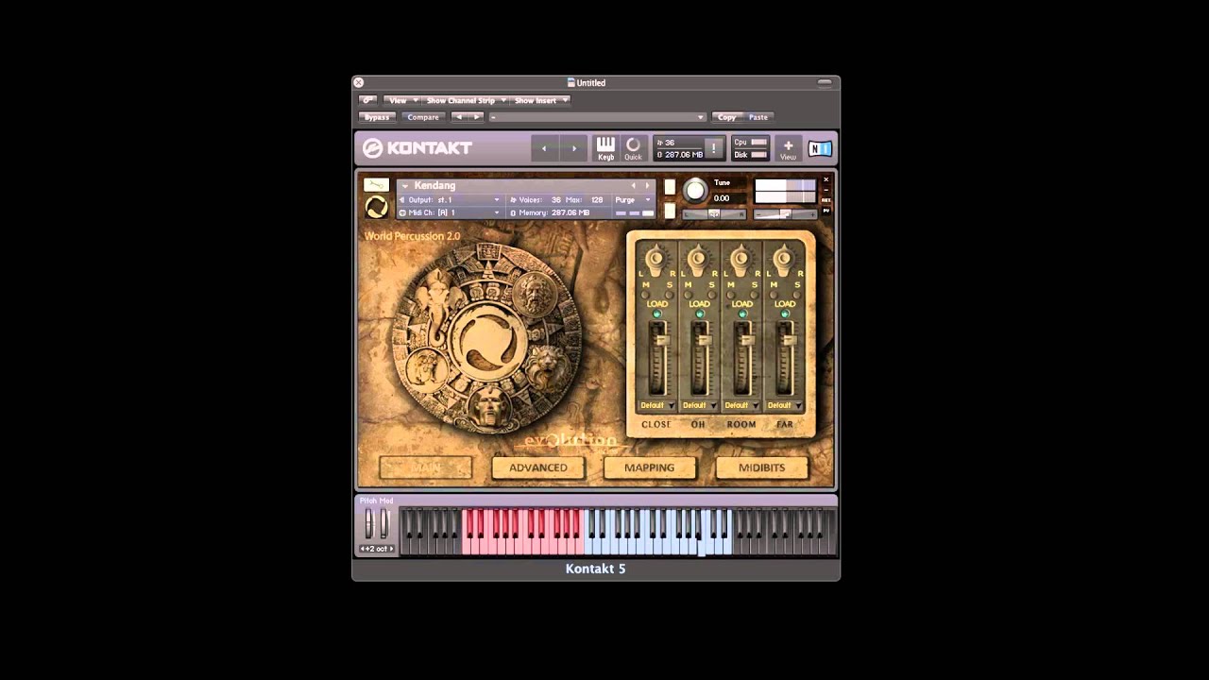Mute the CLOSE mic channel

click(646, 294)
